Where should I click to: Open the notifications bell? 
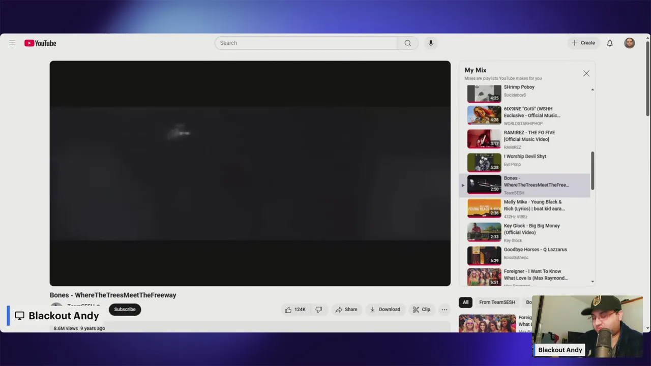tap(610, 43)
